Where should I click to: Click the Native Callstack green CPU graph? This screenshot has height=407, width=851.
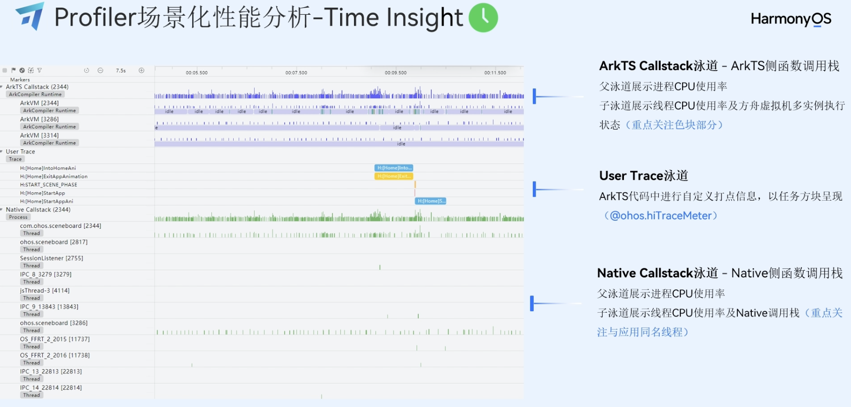pyautogui.click(x=339, y=216)
